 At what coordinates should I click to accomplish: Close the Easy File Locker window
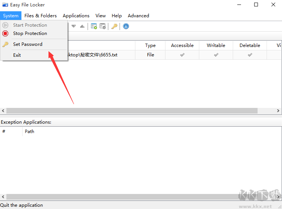click(x=273, y=5)
